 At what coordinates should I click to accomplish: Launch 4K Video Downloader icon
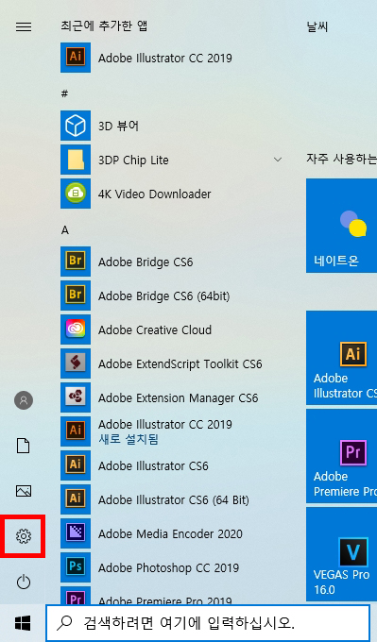(x=76, y=194)
